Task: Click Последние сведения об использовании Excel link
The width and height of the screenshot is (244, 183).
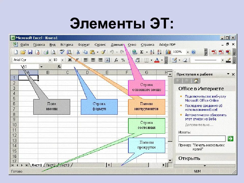Action: [x=204, y=108]
